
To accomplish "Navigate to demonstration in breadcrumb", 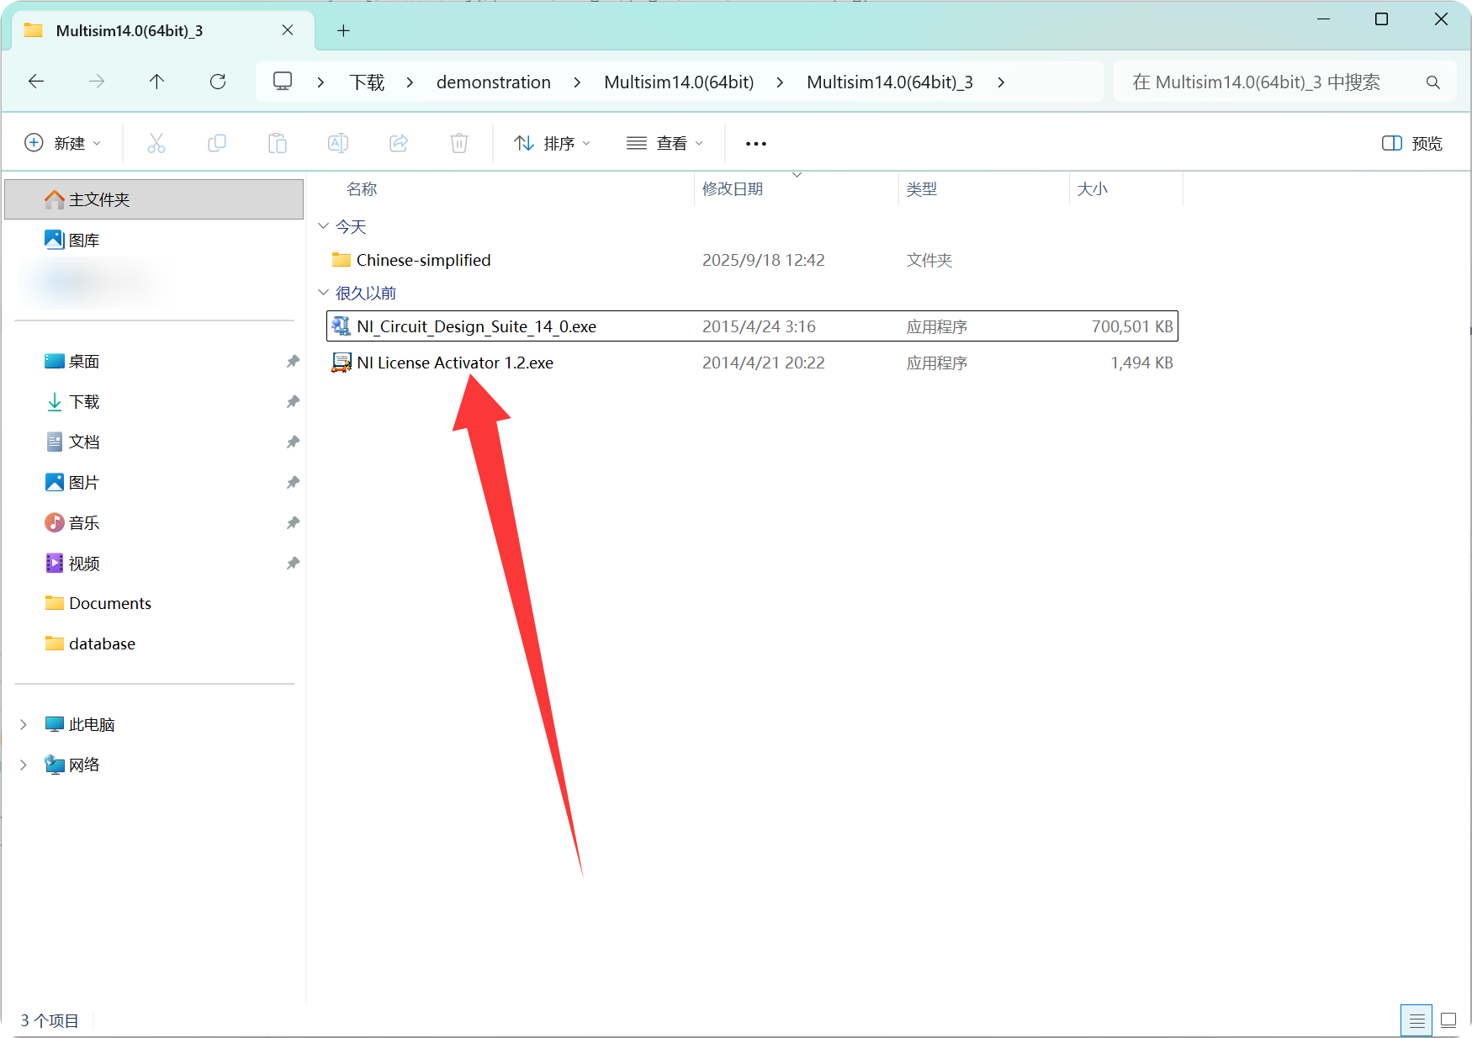I will (x=494, y=82).
